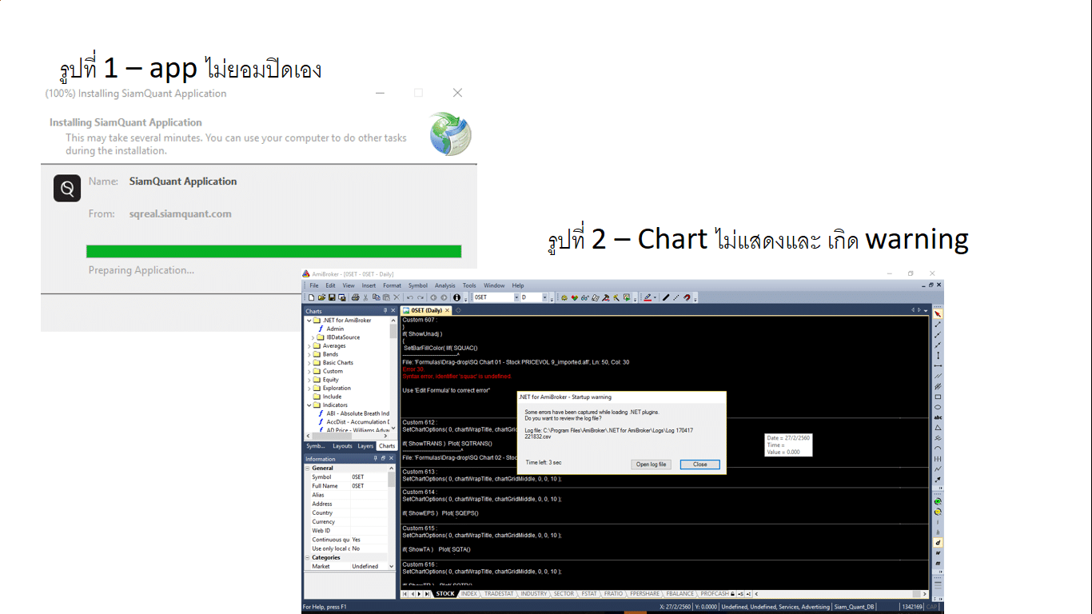Click the Print icon in the toolbar

355,297
